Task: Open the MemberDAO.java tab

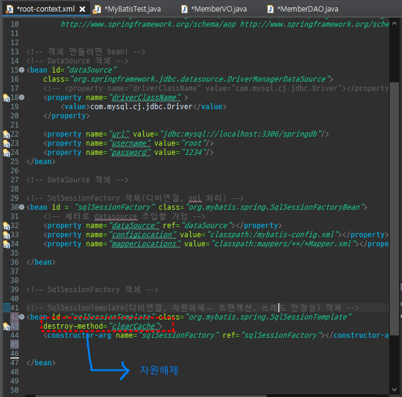Action: 308,9
